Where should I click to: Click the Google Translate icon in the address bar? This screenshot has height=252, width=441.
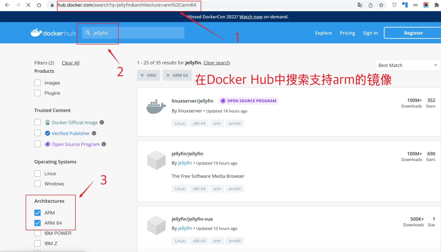tap(360, 5)
